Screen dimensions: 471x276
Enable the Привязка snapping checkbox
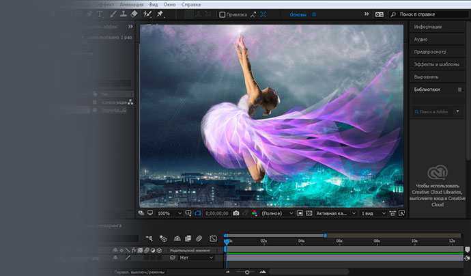[x=223, y=14]
